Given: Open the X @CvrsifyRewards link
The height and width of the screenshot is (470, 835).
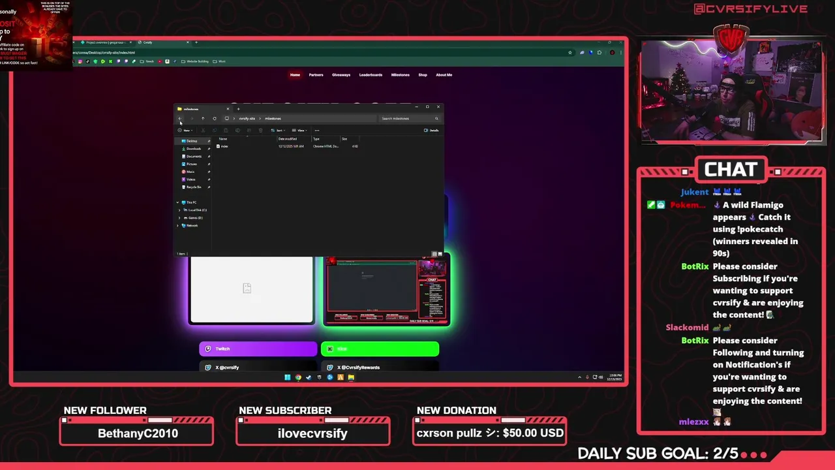Looking at the screenshot, I should tap(380, 367).
